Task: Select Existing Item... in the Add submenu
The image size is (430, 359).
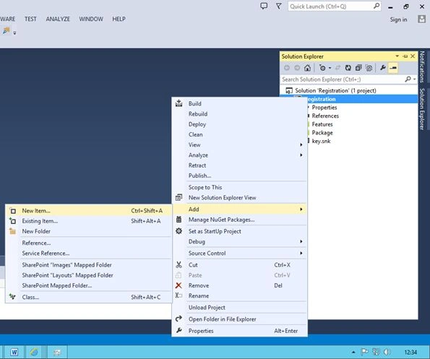Action: pos(89,221)
